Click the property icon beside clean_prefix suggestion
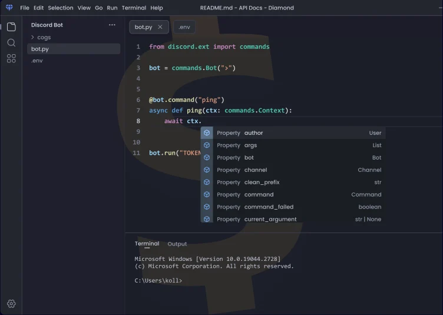Image resolution: width=443 pixels, height=315 pixels. (x=207, y=182)
